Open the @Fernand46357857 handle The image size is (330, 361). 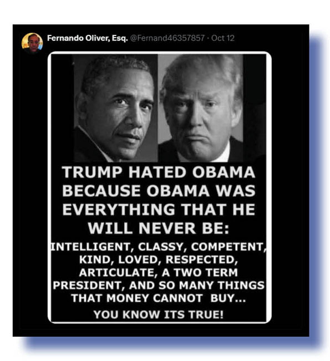click(167, 38)
